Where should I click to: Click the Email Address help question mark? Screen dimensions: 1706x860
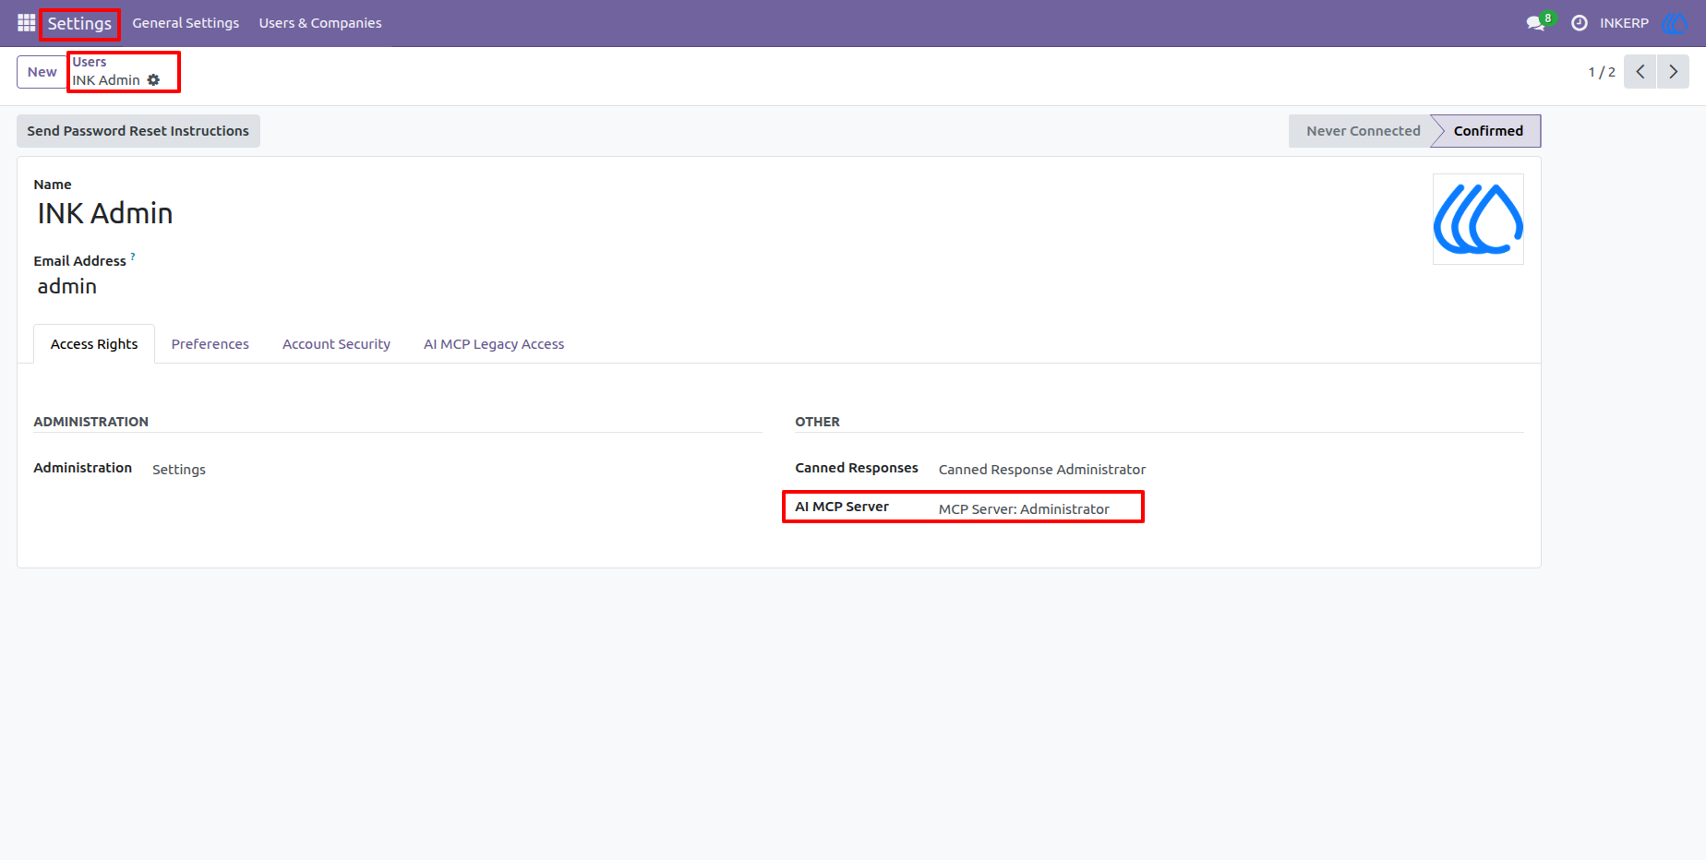[133, 257]
